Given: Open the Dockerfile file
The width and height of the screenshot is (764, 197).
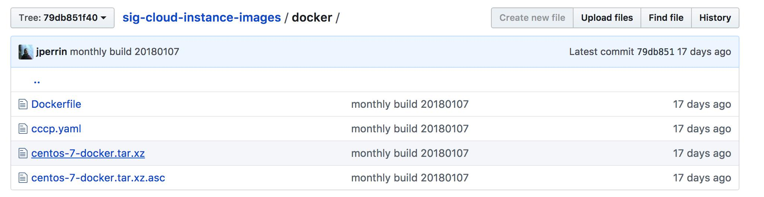Looking at the screenshot, I should 56,104.
